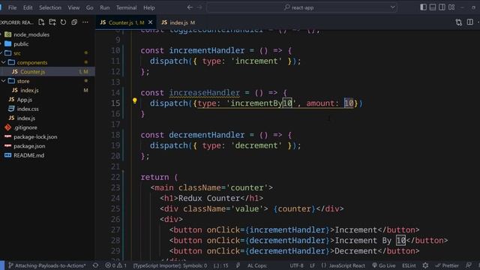This screenshot has width=480, height=270.
Task: Click the lightbulb quick-fix icon
Action: (x=135, y=100)
